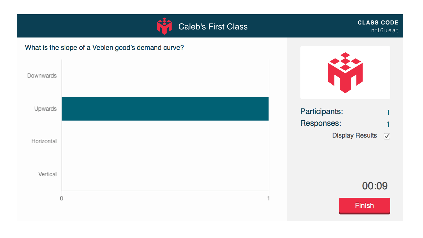Viewport: 423px width, 238px height.
Task: Click the Veblen good question text
Action: (x=104, y=48)
